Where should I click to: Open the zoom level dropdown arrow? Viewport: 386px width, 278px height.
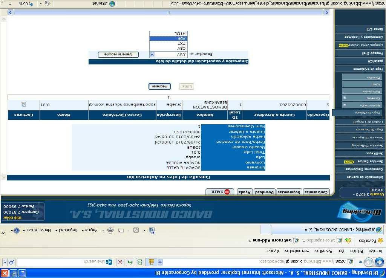click(10, 4)
